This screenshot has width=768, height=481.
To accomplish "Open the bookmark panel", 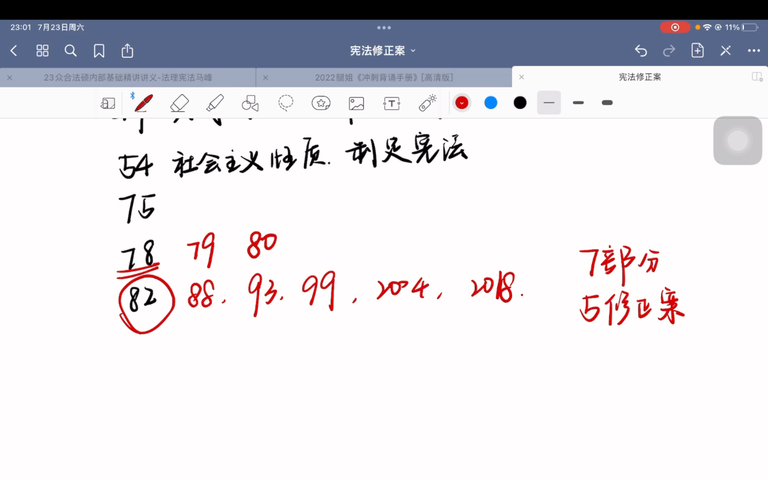I will point(99,51).
